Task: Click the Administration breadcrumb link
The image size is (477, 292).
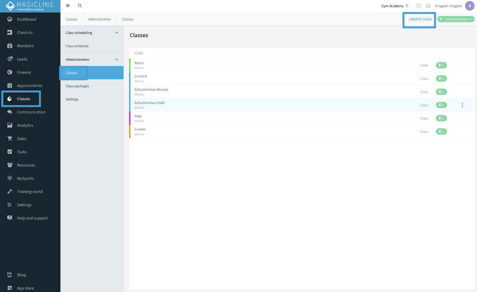Action: click(x=99, y=19)
